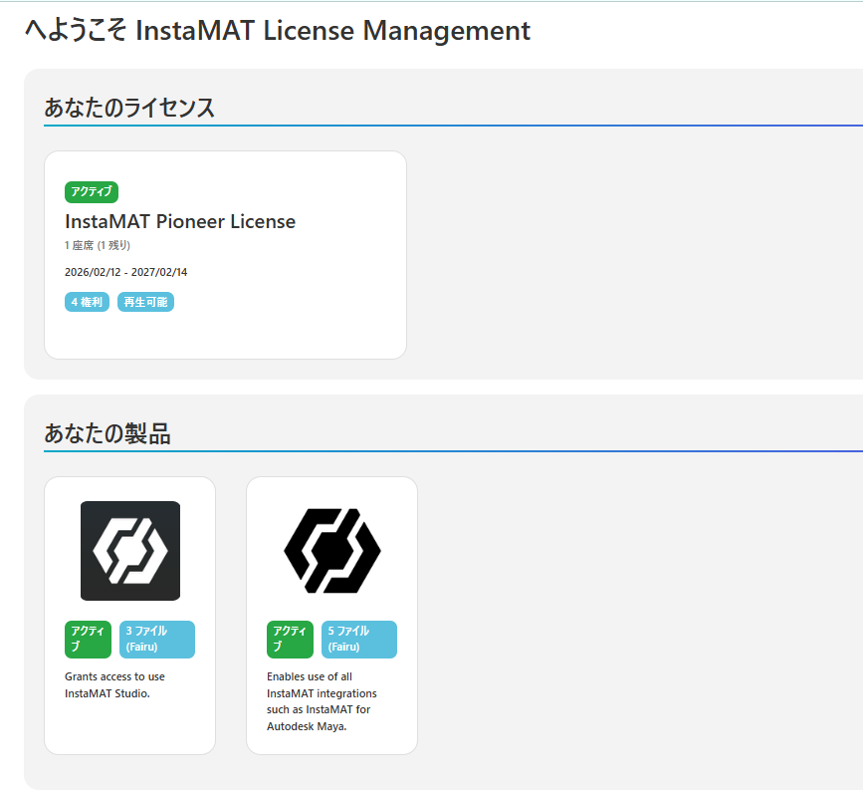The width and height of the screenshot is (863, 793).
Task: Click the 'Grants access to use InstaMAT Studio' description
Action: coord(114,685)
